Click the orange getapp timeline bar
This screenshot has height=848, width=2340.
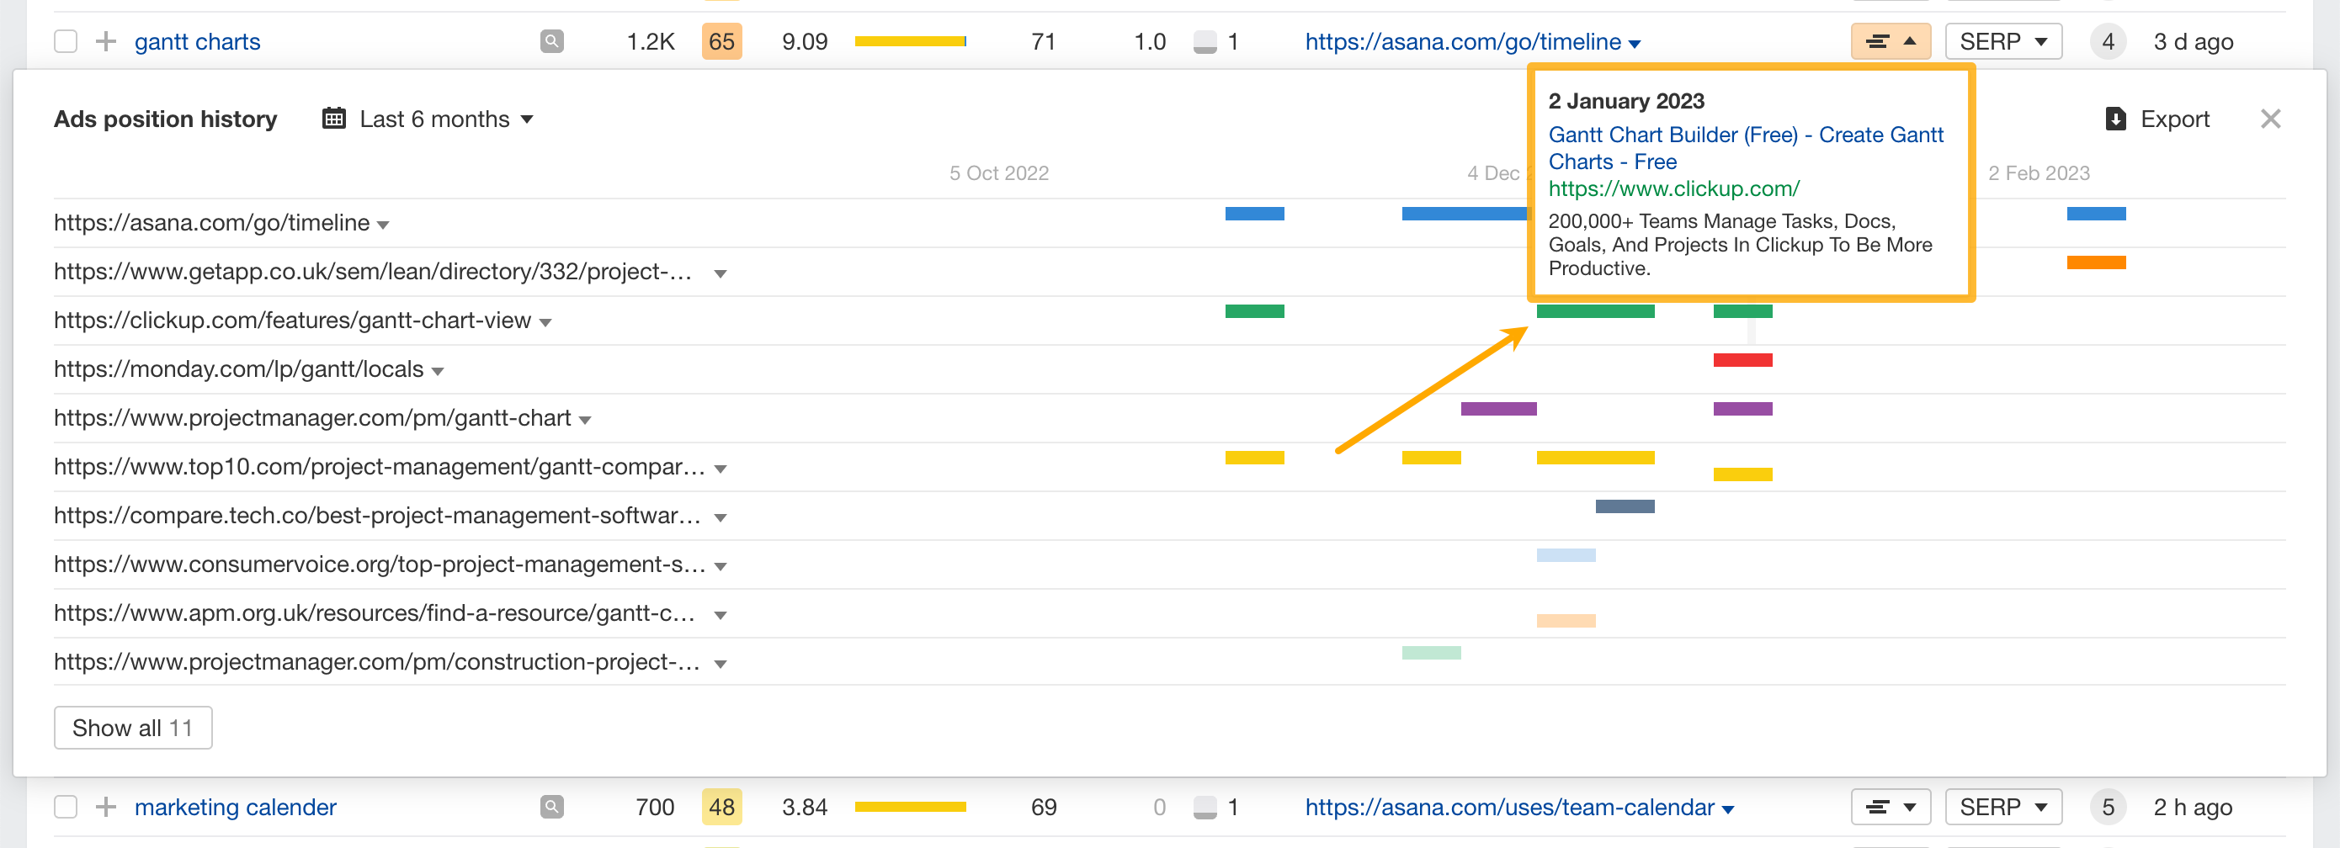(x=2096, y=262)
